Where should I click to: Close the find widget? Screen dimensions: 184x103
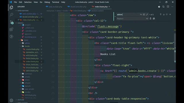[x=170, y=15]
